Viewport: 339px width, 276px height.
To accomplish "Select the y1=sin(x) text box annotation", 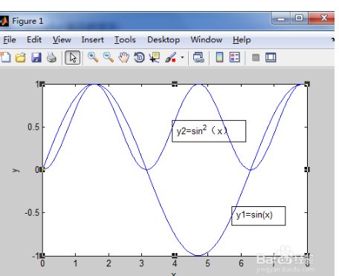I will [259, 216].
